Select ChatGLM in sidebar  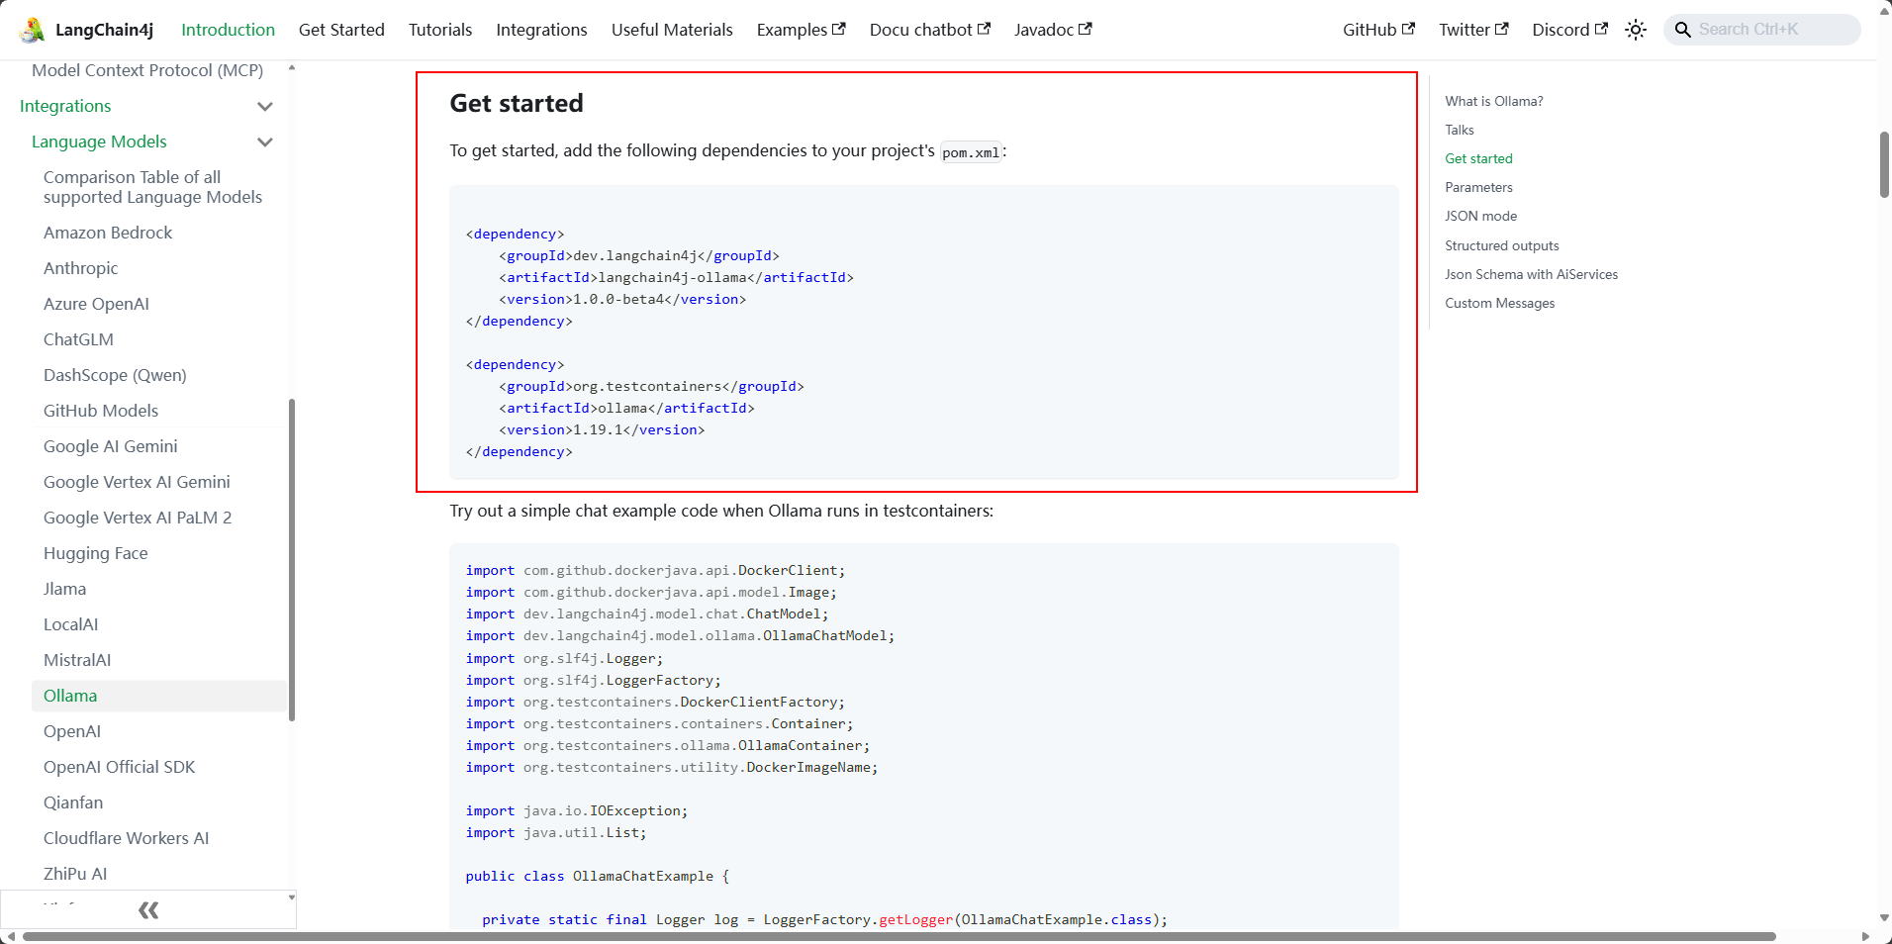(78, 339)
